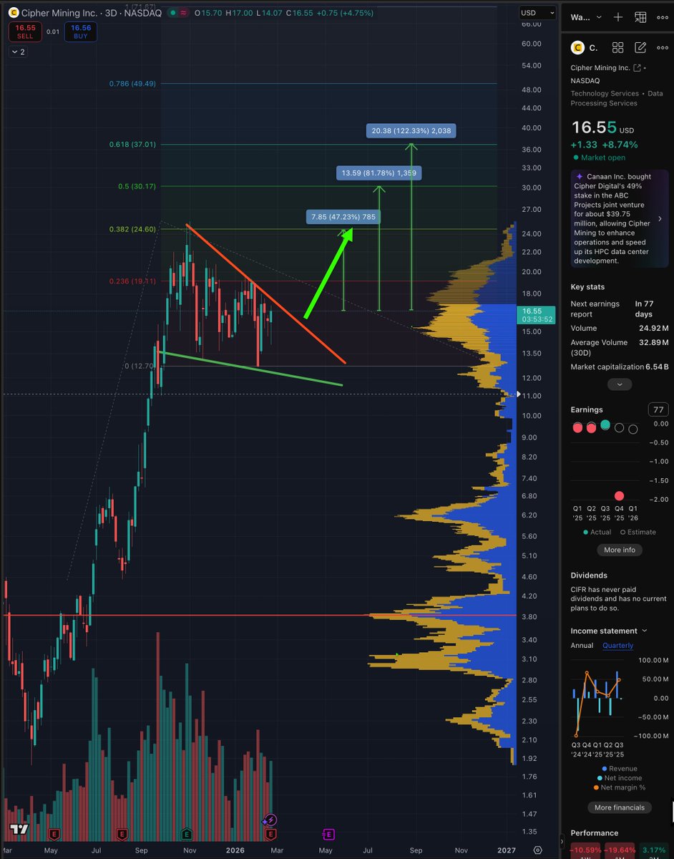
Task: Select the 13.59 (81.78%) price range label
Action: click(379, 173)
